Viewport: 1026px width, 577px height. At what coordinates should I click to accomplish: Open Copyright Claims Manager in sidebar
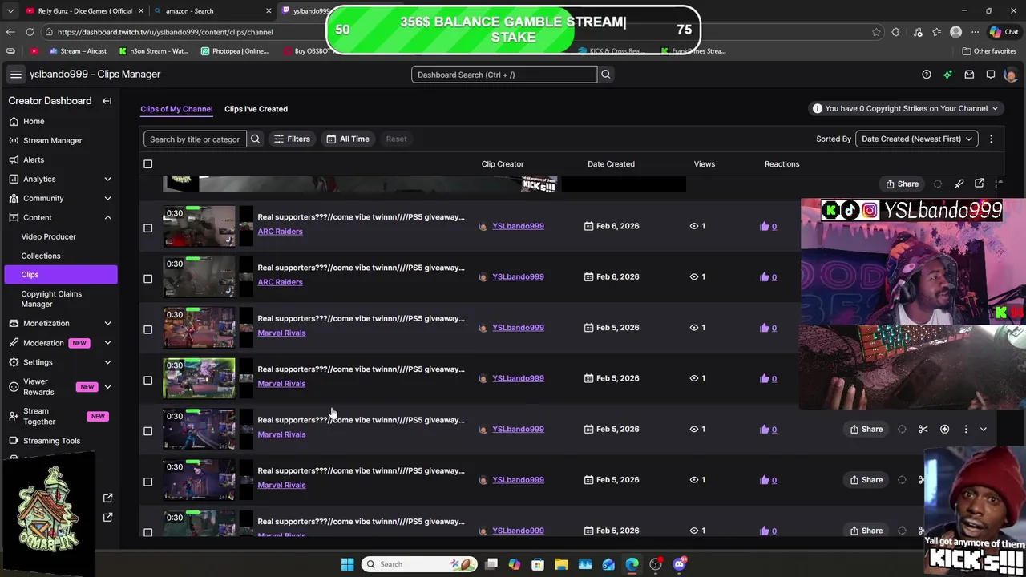click(51, 300)
